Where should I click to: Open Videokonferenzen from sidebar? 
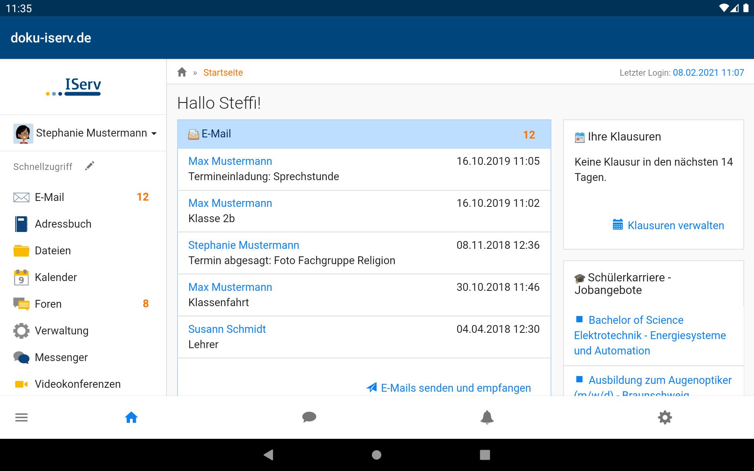tap(77, 384)
